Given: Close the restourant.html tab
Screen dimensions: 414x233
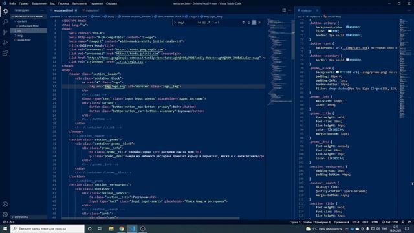Looking at the screenshot, I should [76, 10].
